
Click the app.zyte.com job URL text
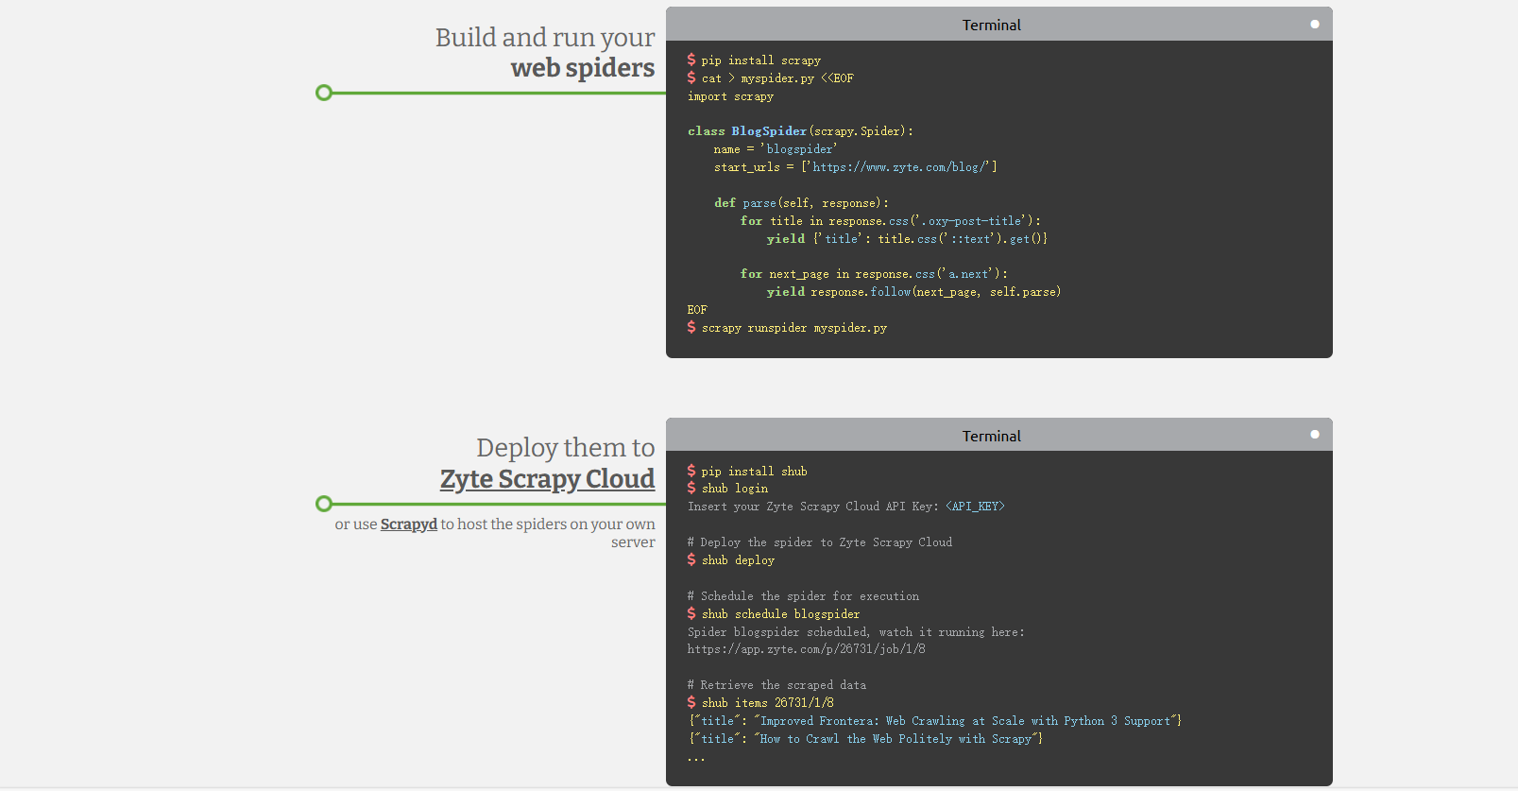[x=806, y=649]
